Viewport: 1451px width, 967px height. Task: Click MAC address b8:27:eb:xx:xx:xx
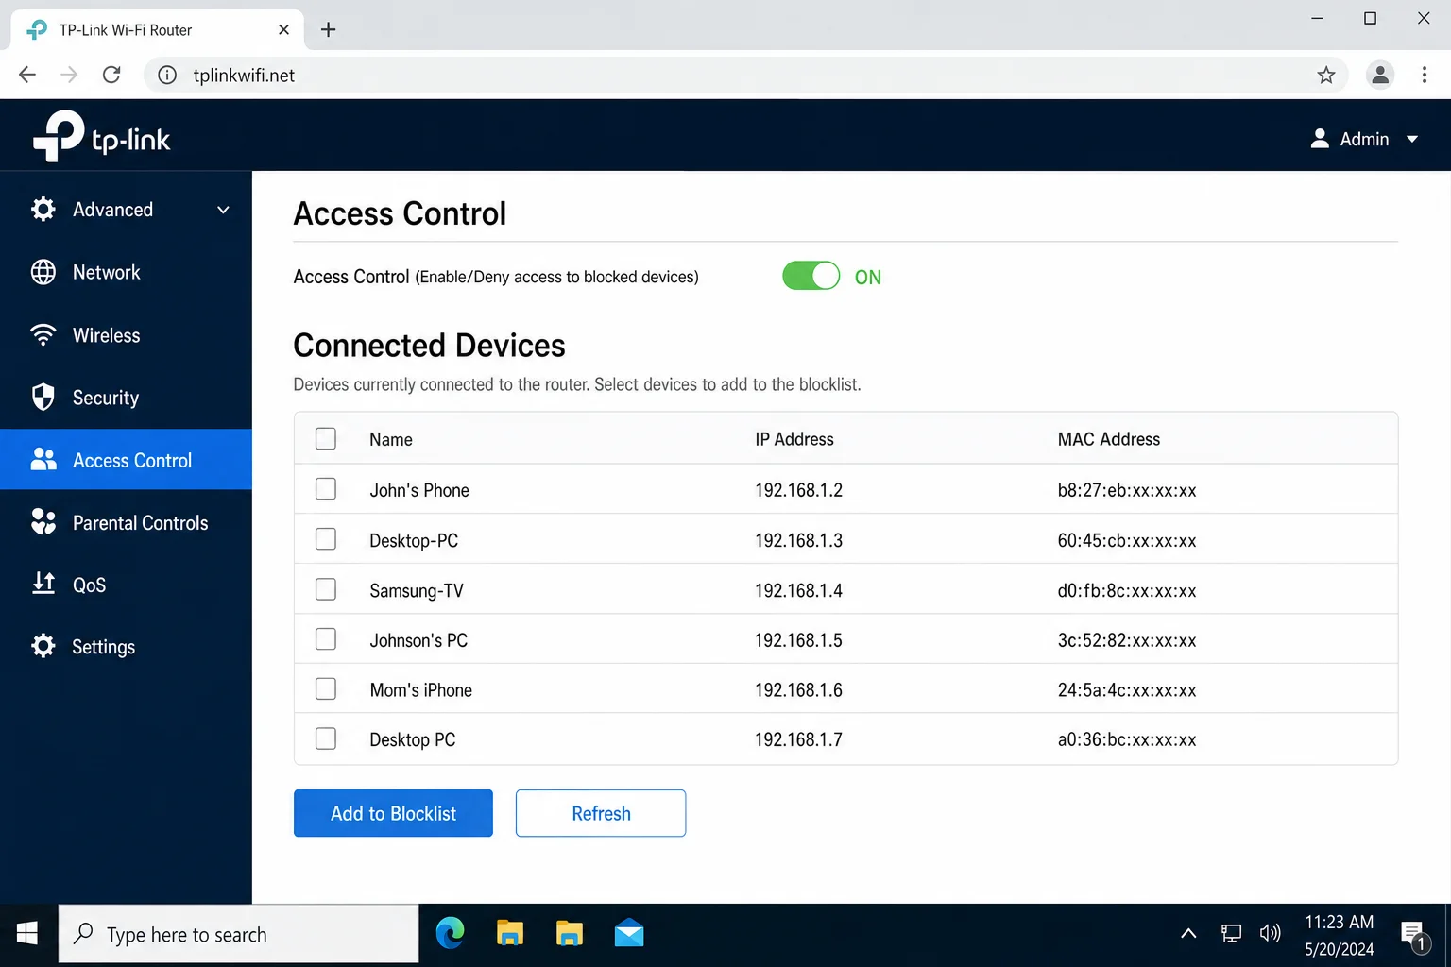click(x=1127, y=490)
